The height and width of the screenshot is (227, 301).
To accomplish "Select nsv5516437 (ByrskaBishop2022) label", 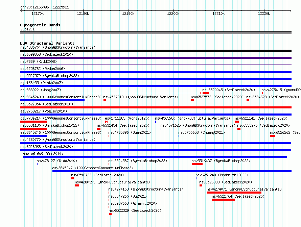I will (x=221, y=161).
